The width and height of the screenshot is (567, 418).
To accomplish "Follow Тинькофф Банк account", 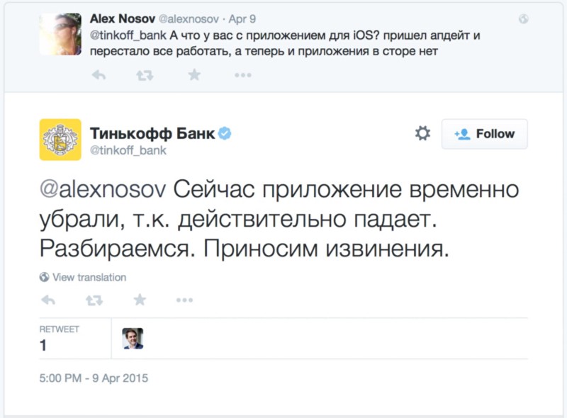I will (485, 134).
